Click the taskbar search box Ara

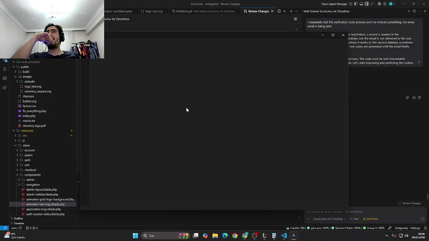pos(166,236)
